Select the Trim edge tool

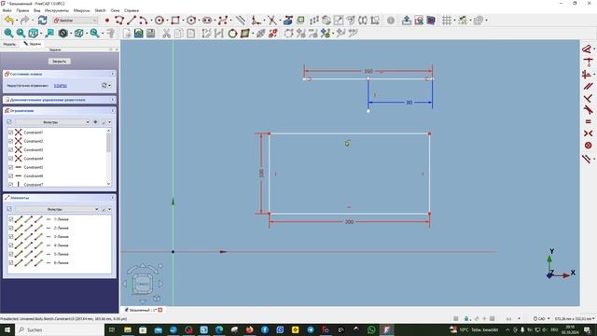click(271, 21)
